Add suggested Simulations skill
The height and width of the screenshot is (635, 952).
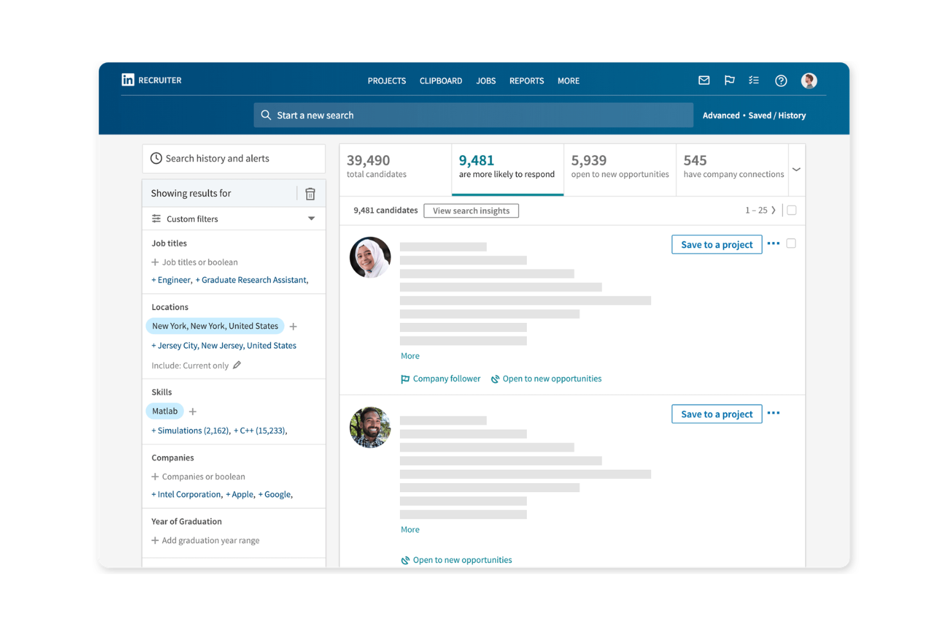[190, 430]
